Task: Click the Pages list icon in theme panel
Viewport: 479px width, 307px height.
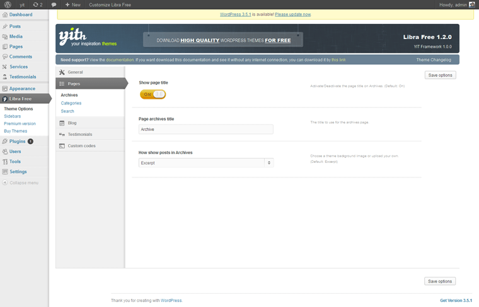Action: click(62, 84)
